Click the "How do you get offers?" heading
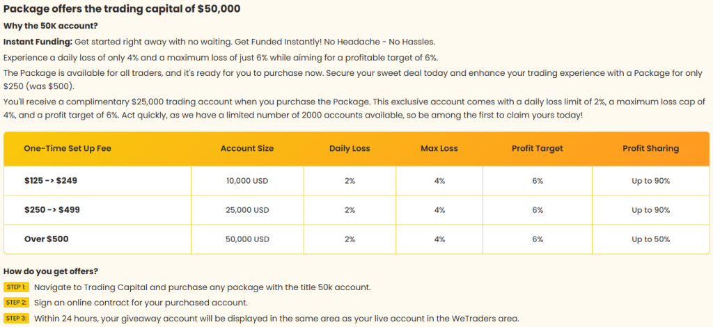This screenshot has width=713, height=327. tap(50, 271)
